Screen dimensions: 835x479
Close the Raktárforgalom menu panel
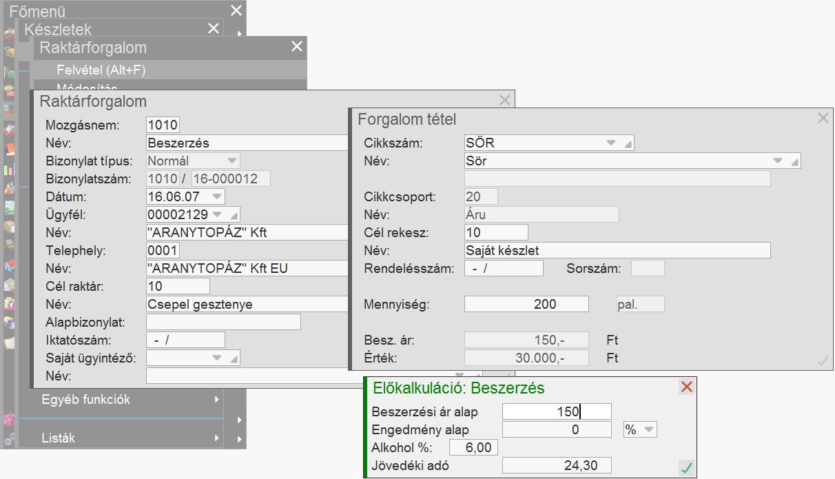point(297,46)
